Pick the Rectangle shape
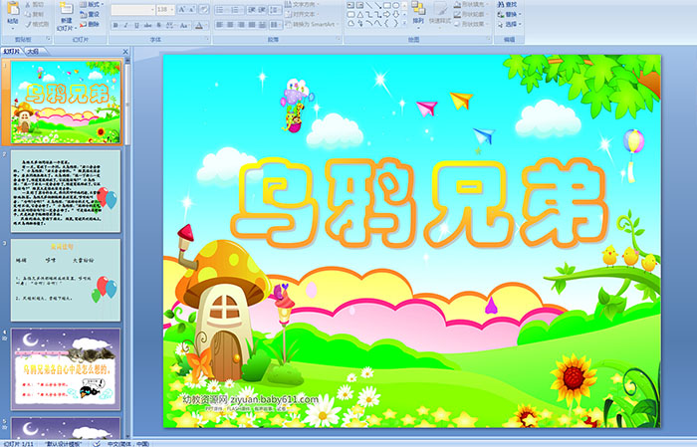697x447 pixels. [387, 5]
